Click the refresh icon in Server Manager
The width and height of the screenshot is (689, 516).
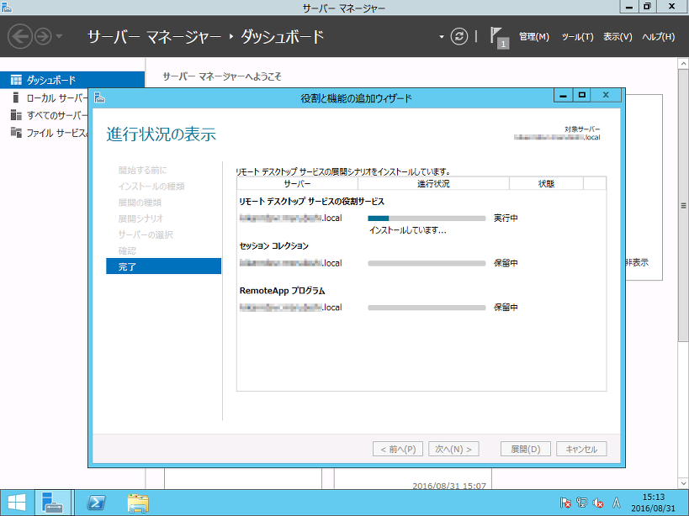click(x=458, y=37)
